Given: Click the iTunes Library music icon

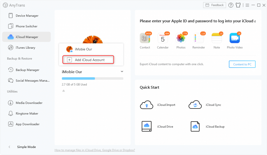Looking at the screenshot, I should [10, 48].
